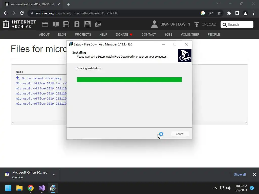Switch to Chrome in taskbar
Image resolution: width=259 pixels, height=194 pixels.
pyautogui.click(x=31, y=188)
